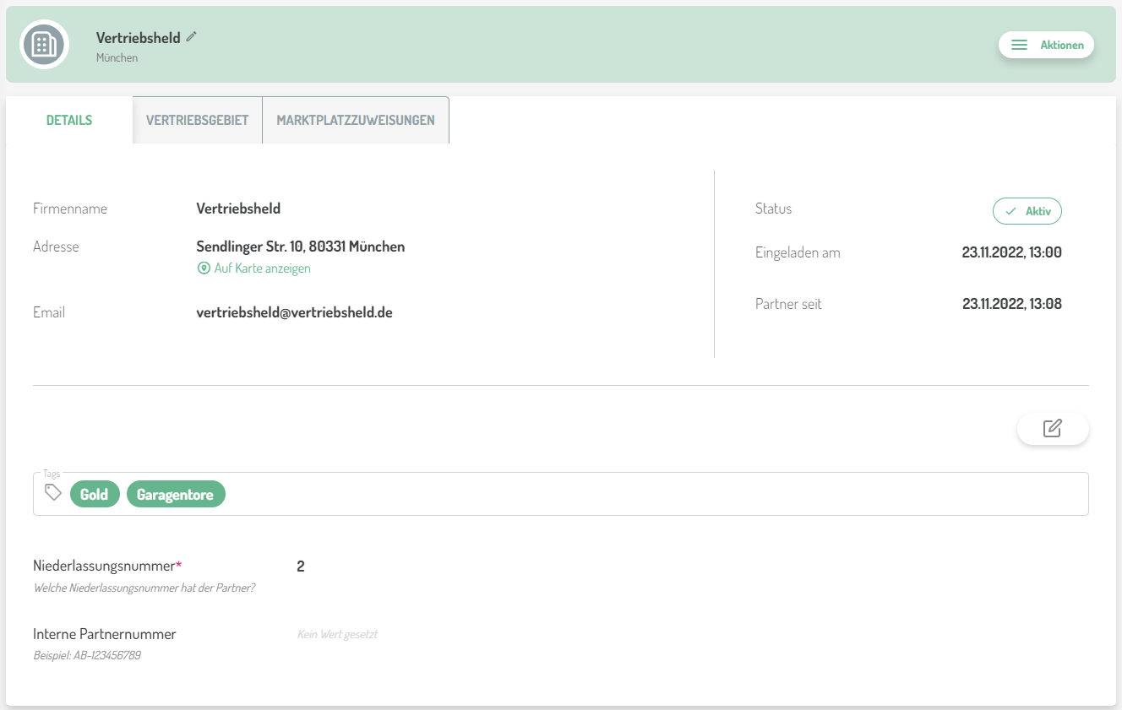Click the company building avatar icon
This screenshot has height=710, width=1122.
pyautogui.click(x=44, y=44)
